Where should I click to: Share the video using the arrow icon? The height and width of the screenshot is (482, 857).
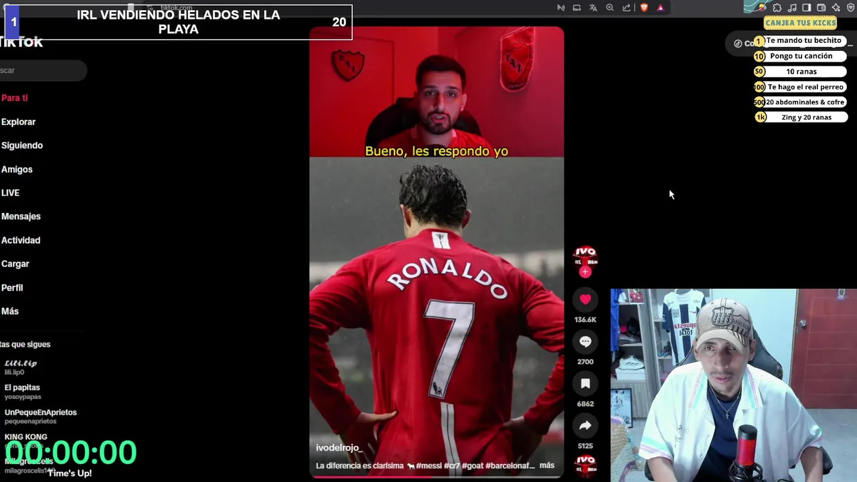pyautogui.click(x=585, y=425)
